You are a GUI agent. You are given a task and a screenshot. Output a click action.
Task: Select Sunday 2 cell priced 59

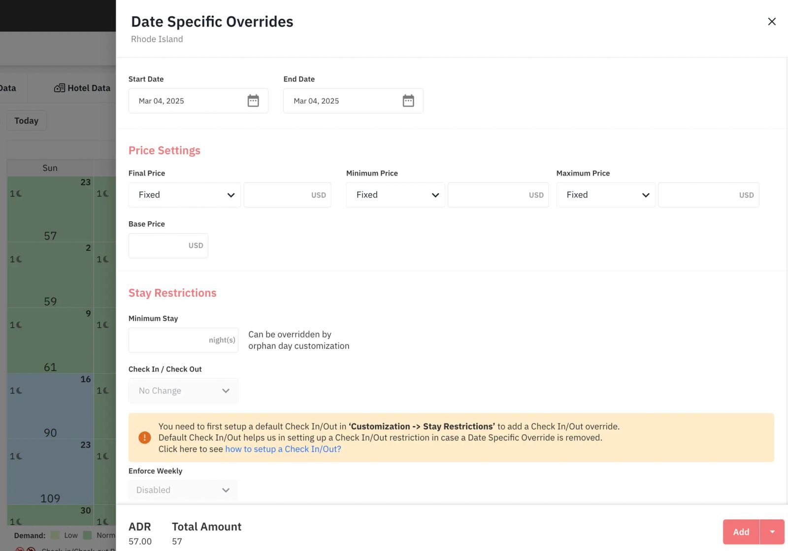(50, 275)
